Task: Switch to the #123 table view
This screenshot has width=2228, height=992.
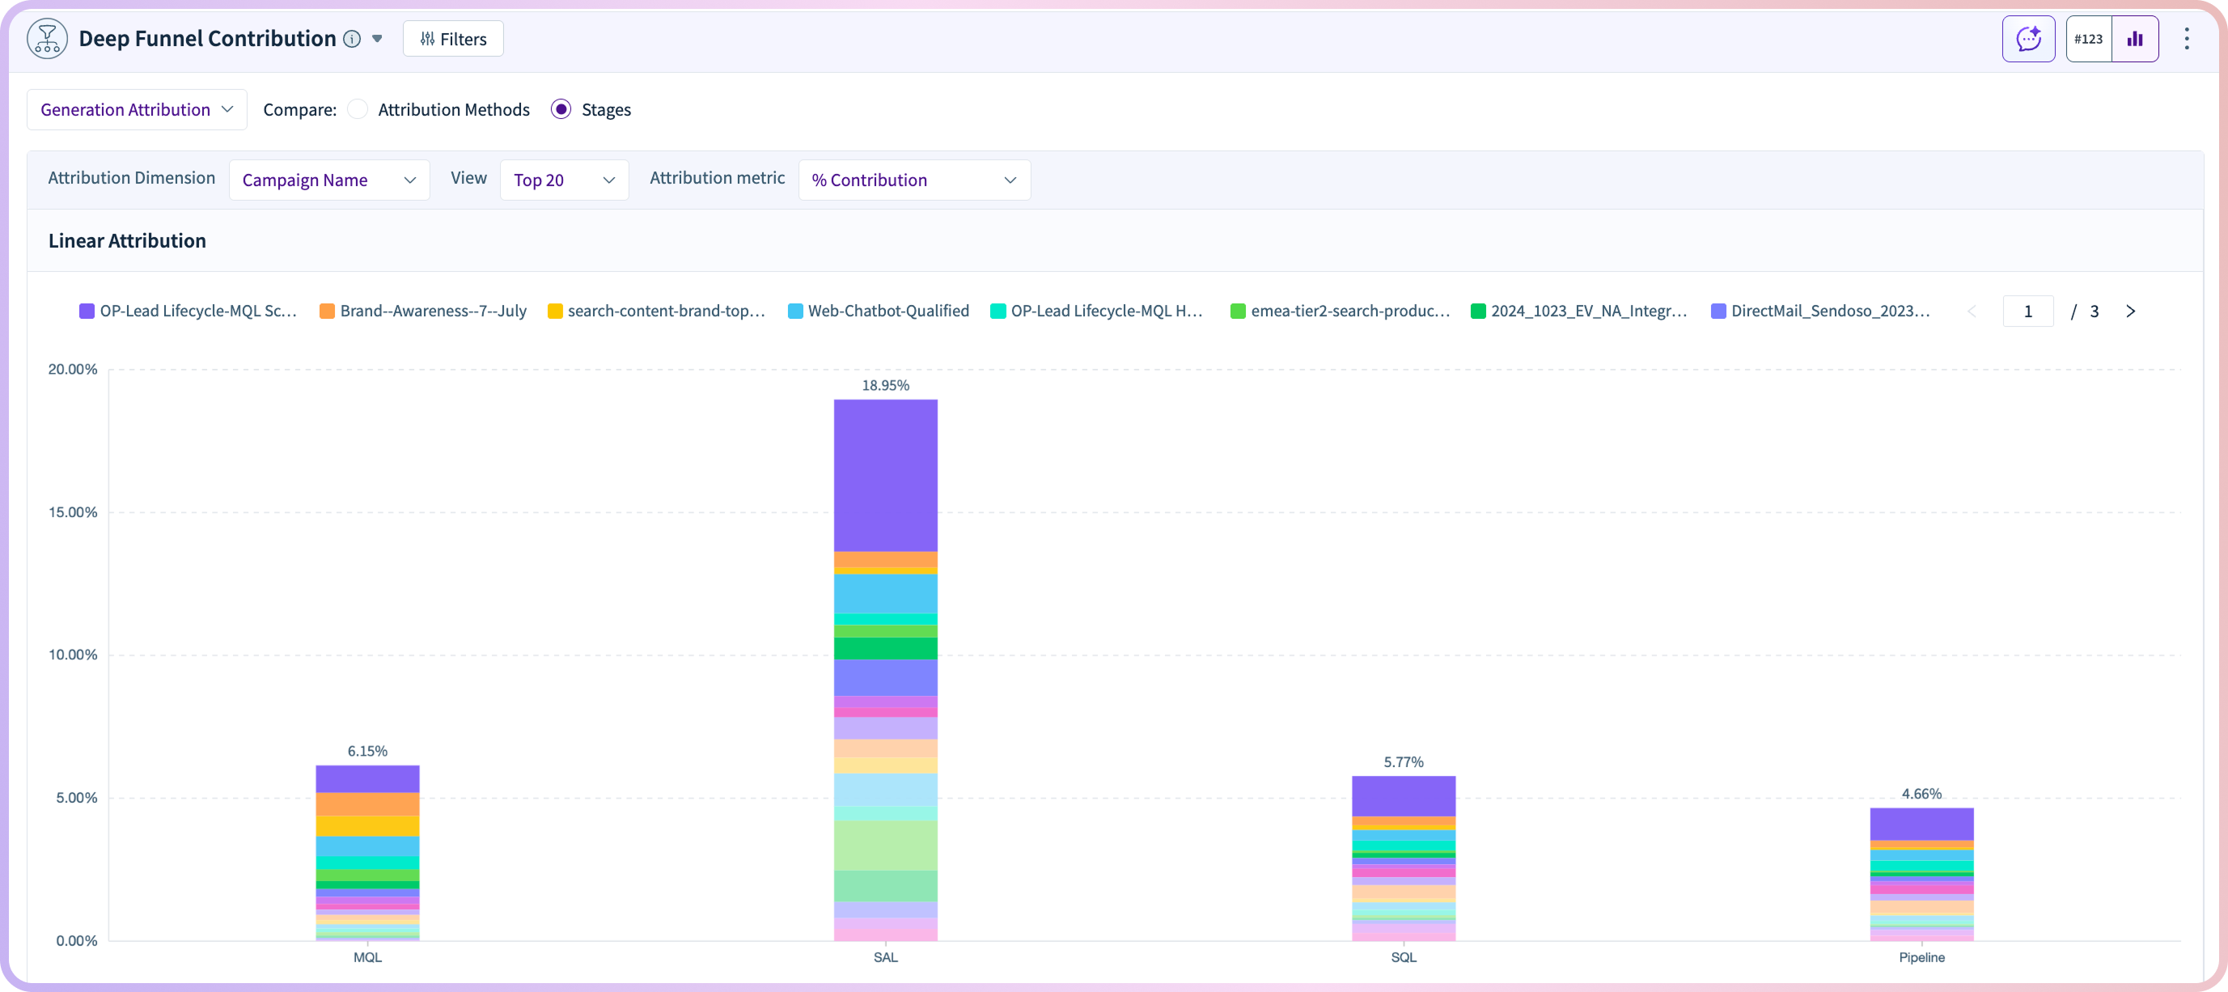Action: (2089, 39)
